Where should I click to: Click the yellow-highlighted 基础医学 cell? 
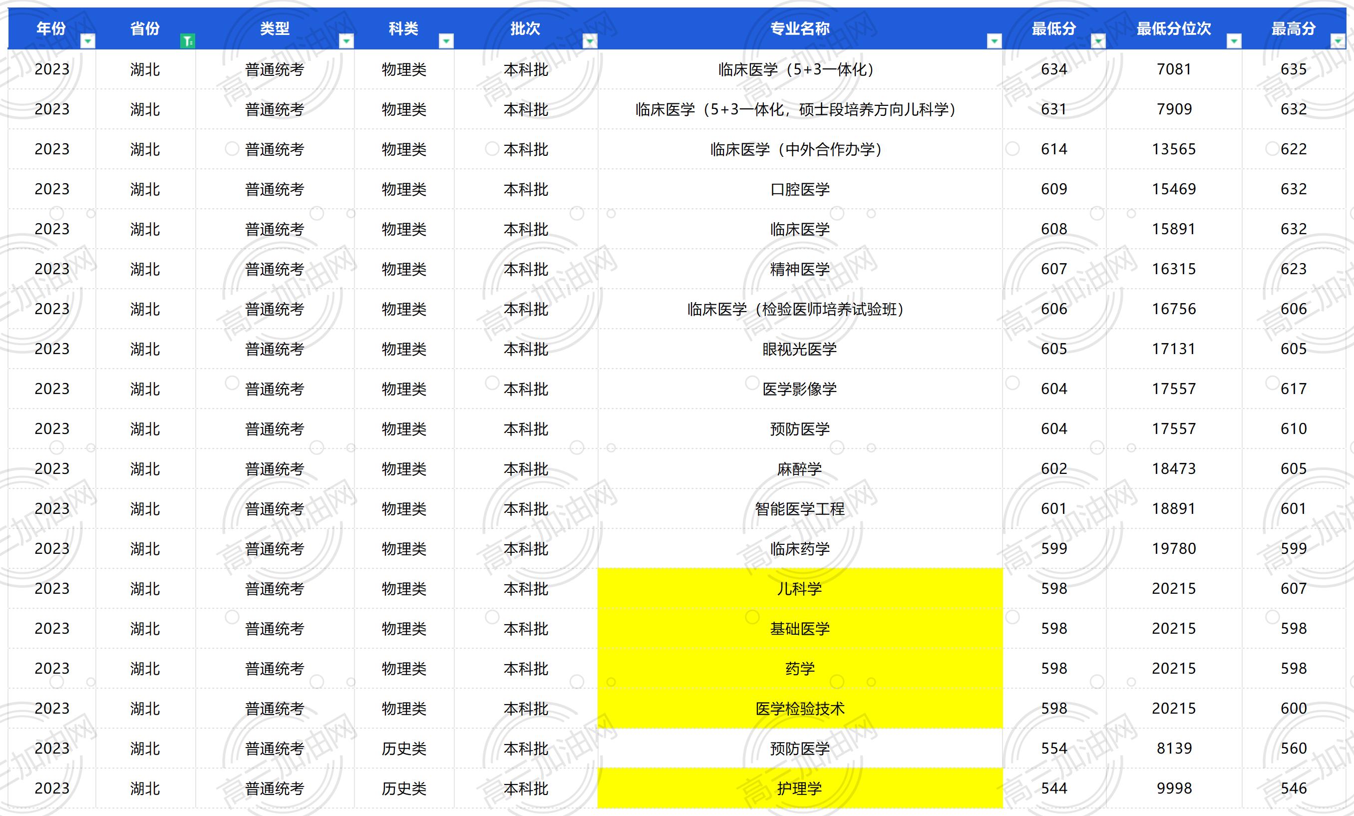pos(800,629)
